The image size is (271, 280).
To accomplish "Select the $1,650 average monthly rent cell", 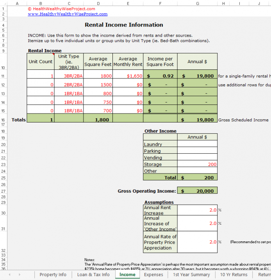I will [x=128, y=76].
